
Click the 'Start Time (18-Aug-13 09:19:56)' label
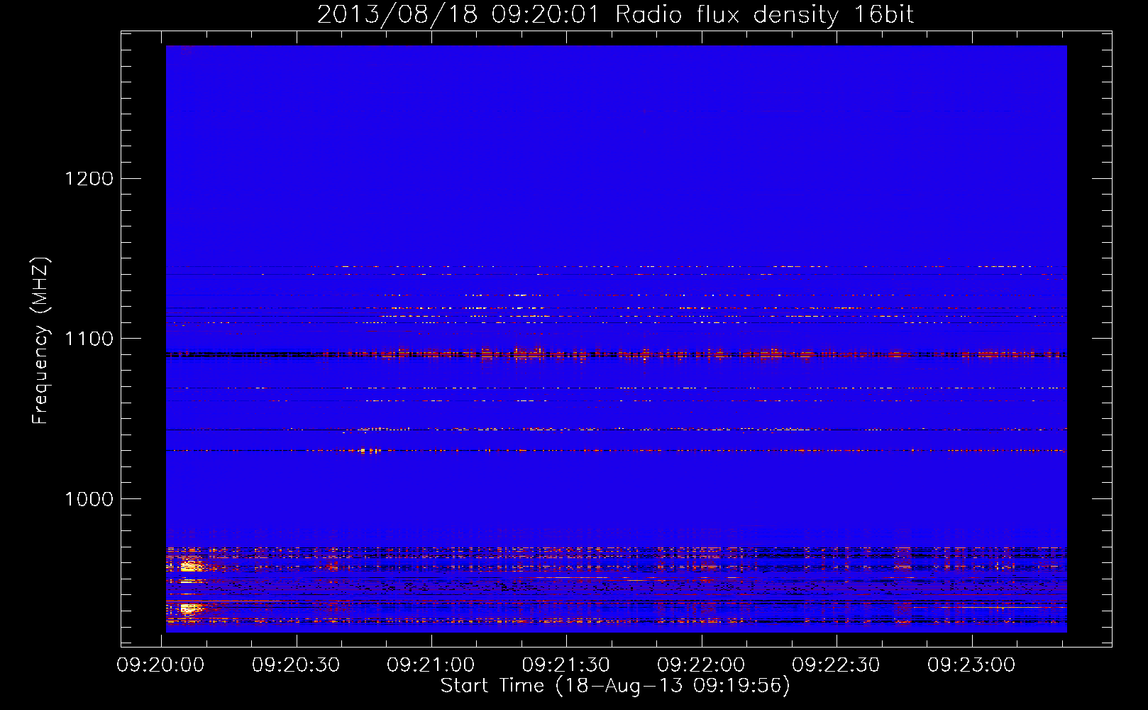tap(615, 686)
